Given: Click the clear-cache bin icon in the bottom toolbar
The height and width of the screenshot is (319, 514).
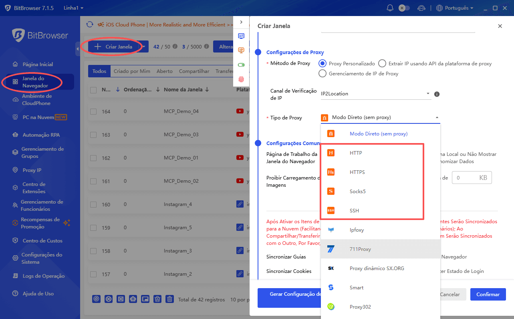Looking at the screenshot, I should click(157, 299).
